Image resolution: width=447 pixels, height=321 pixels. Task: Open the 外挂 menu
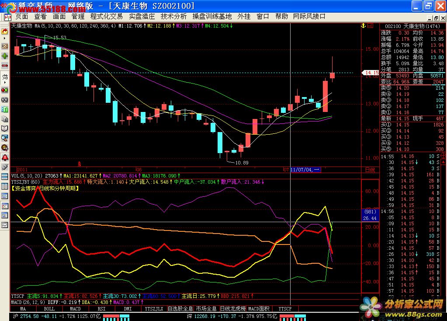click(x=244, y=17)
